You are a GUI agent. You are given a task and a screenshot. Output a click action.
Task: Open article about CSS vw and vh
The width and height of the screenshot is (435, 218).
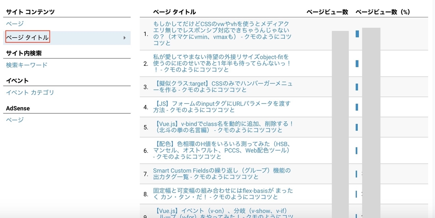[x=222, y=34]
